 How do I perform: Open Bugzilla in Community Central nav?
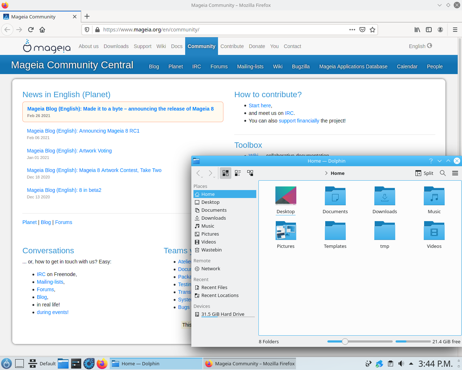301,66
